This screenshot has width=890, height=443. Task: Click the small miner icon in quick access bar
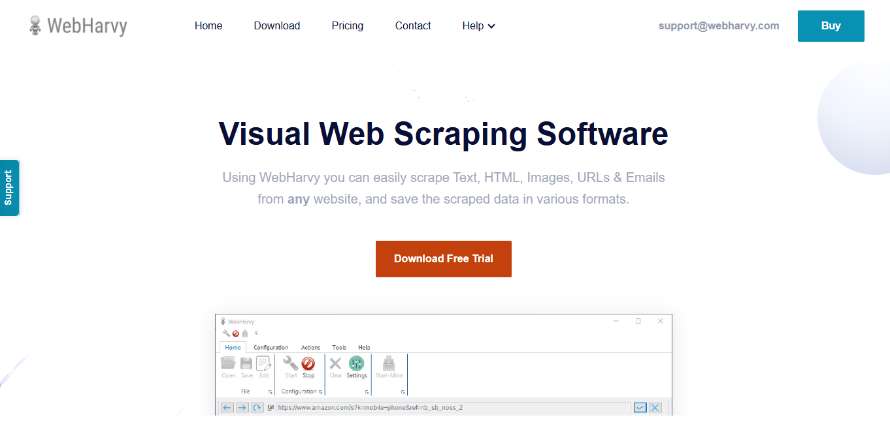click(x=244, y=333)
